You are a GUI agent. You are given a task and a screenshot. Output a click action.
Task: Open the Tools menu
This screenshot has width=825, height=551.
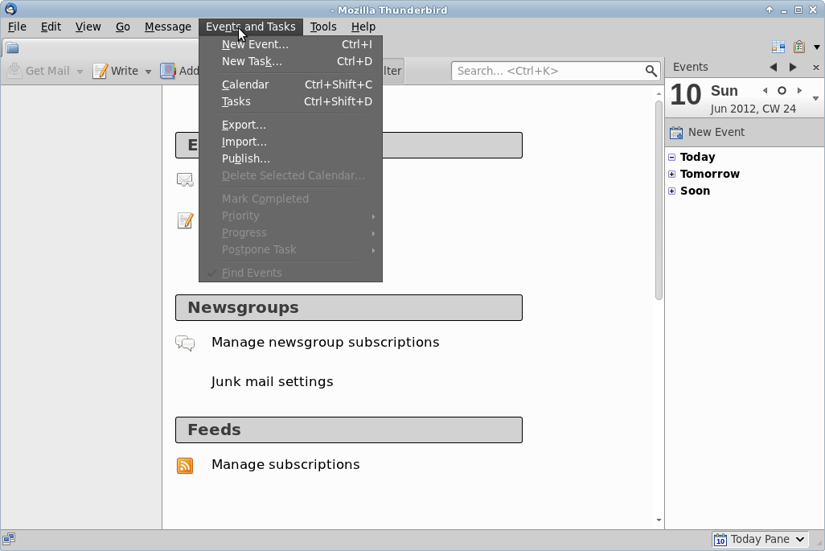tap(323, 27)
